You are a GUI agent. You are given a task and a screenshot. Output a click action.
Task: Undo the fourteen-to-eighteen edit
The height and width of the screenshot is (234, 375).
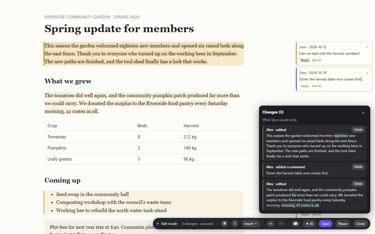coord(358,130)
